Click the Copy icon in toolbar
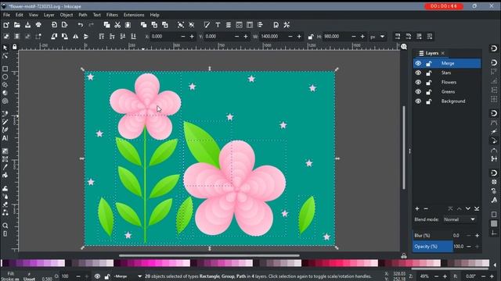The height and width of the screenshot is (281, 501). (x=106, y=25)
